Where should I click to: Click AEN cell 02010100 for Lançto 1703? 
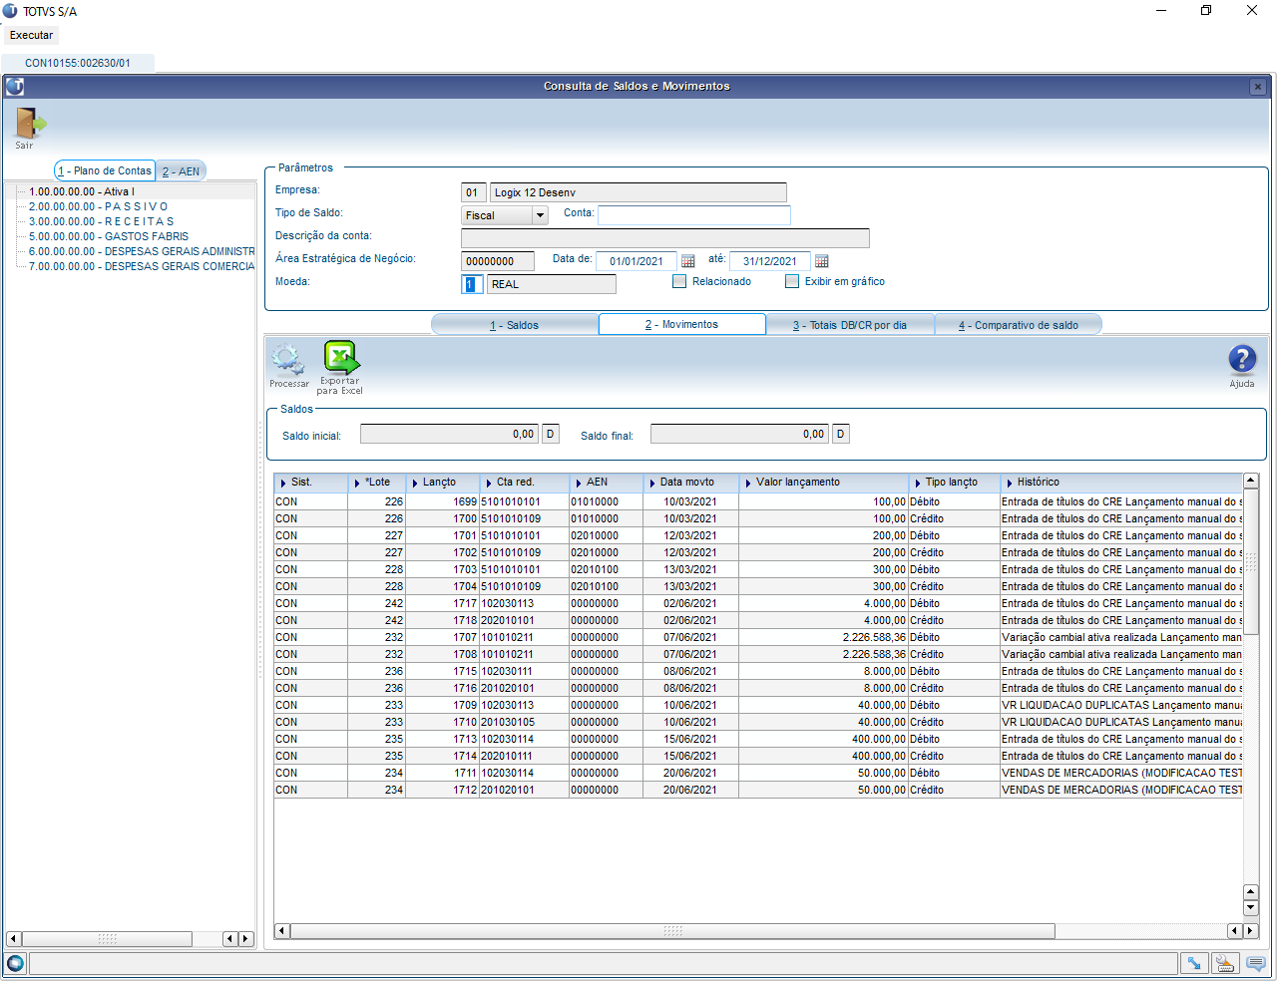click(606, 570)
